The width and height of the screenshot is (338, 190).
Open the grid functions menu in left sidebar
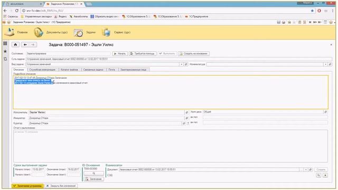5,43
